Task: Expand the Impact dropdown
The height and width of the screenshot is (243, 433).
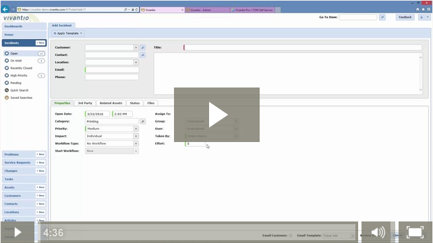Action: (x=136, y=136)
